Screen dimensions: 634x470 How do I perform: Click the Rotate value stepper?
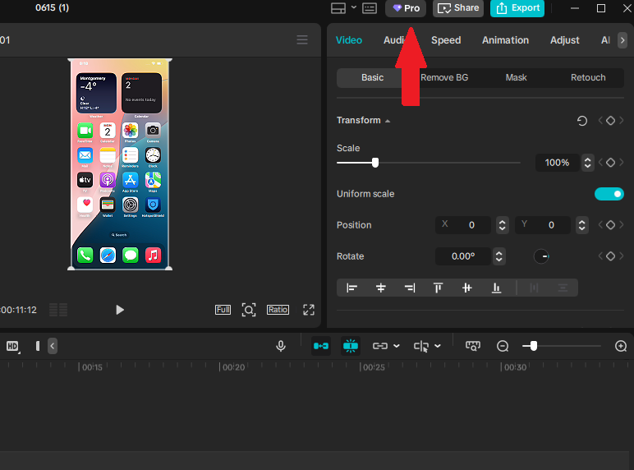499,256
